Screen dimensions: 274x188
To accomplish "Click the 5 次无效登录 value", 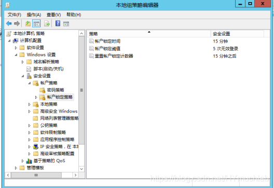I will click(x=225, y=49).
